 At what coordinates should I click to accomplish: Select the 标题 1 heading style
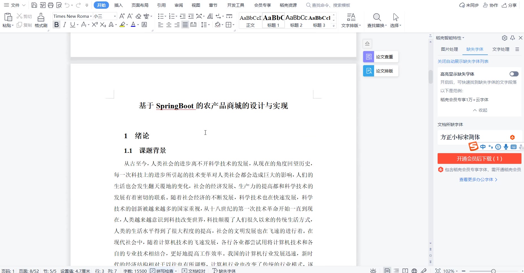pos(273,21)
